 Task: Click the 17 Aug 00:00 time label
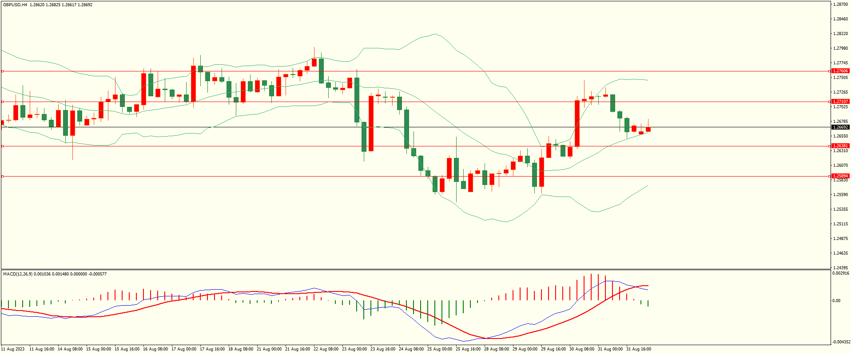(x=184, y=349)
